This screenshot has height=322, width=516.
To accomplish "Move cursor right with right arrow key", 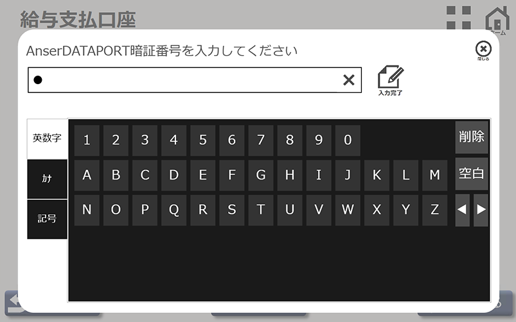I will pyautogui.click(x=481, y=210).
